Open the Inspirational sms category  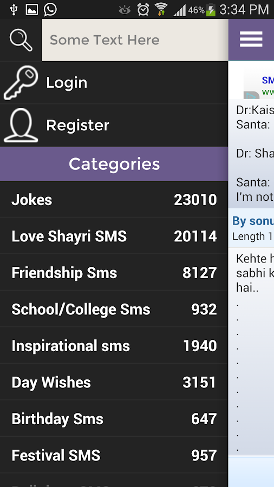pos(114,346)
